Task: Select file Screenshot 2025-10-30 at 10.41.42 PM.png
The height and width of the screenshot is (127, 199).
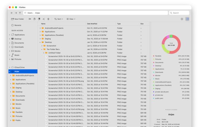Action: coord(94,109)
